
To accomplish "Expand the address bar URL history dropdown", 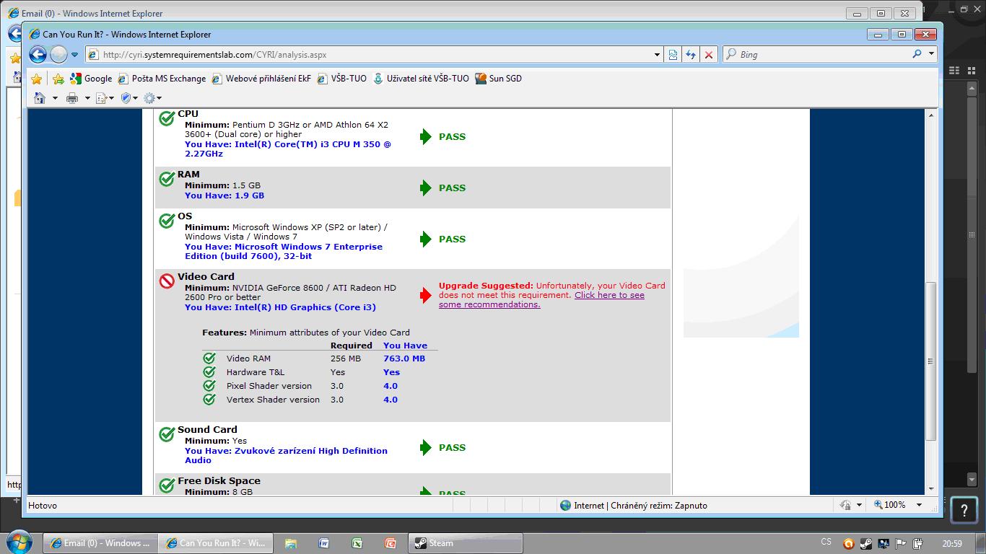I will [657, 55].
